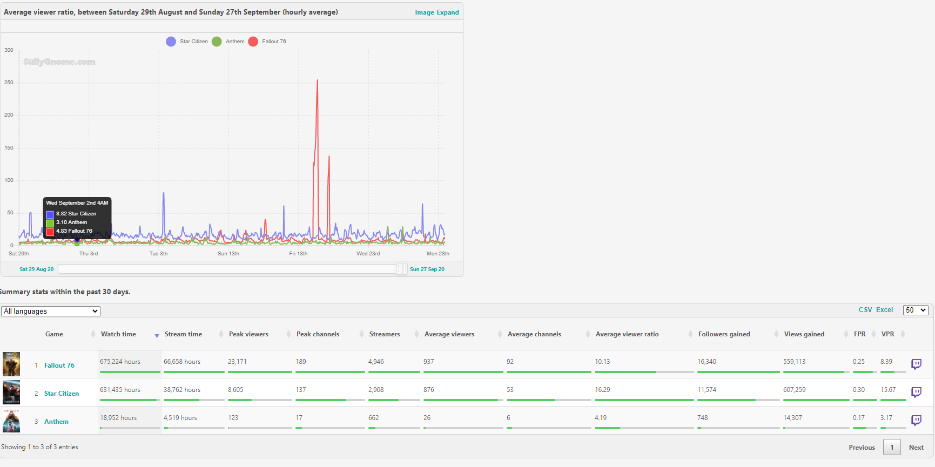Open the Fallout 76 game link

(59, 366)
